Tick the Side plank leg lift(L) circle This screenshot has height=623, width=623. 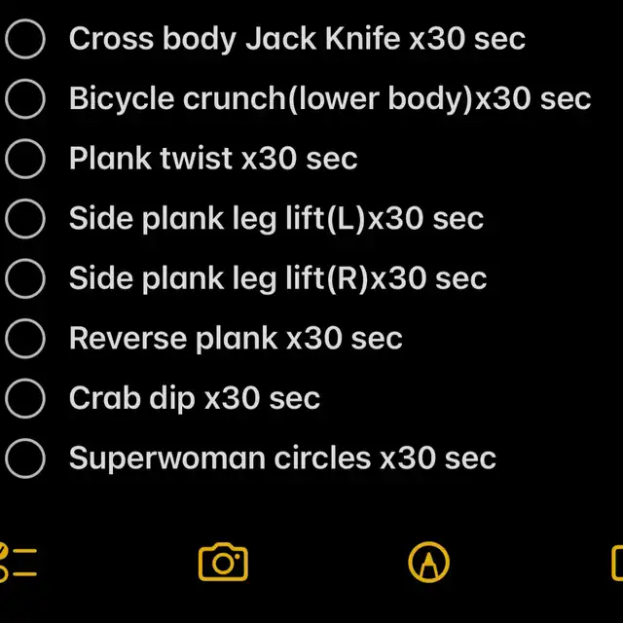[25, 218]
